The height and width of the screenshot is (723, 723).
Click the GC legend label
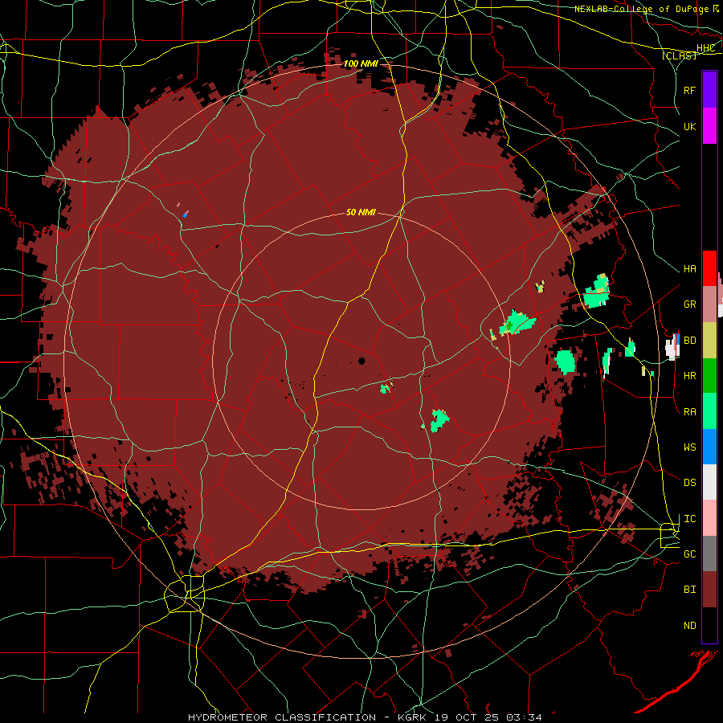point(690,554)
